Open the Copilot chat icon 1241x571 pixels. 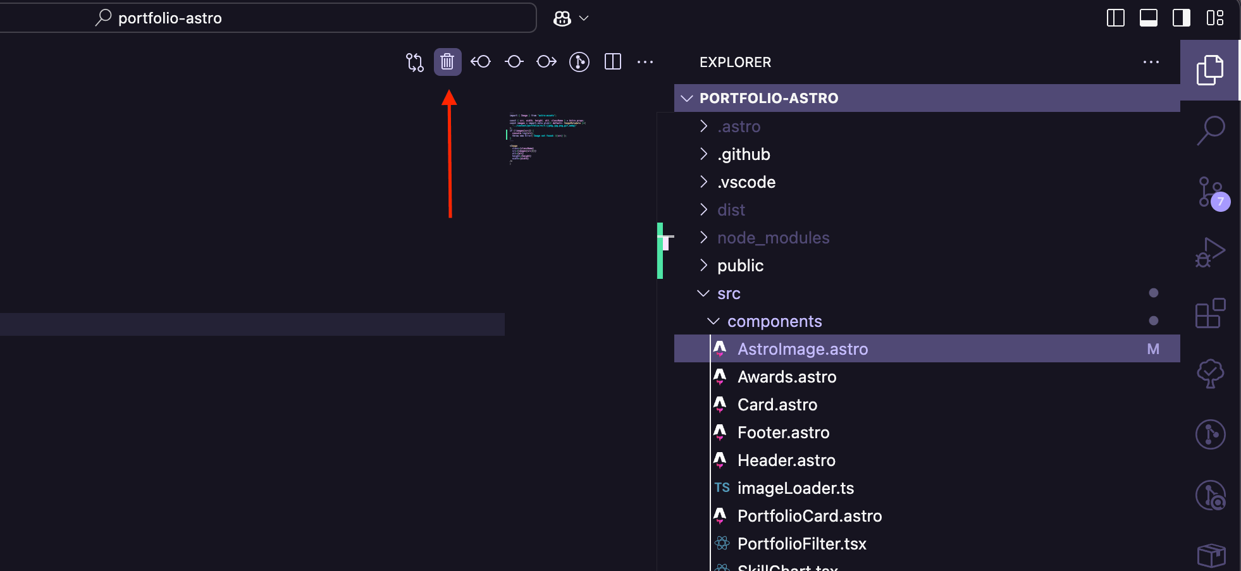point(562,18)
